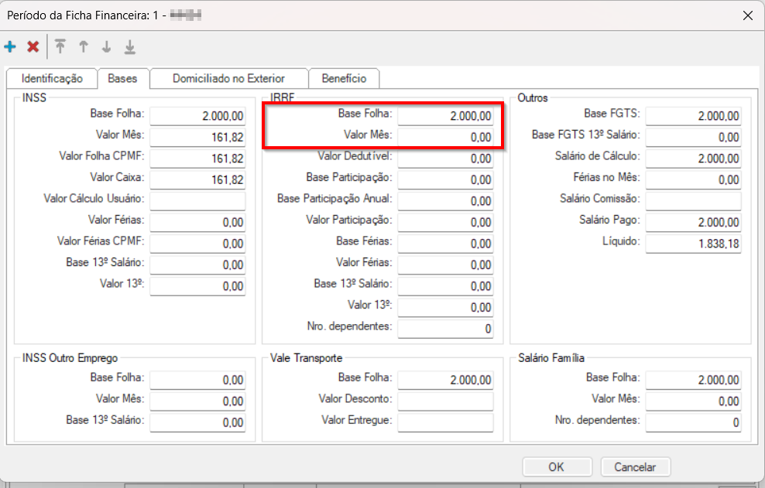Go to next record down arrow
Screen dimensions: 765x488
pyautogui.click(x=106, y=47)
